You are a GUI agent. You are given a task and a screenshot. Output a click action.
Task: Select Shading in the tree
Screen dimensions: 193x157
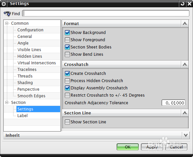point(25,83)
